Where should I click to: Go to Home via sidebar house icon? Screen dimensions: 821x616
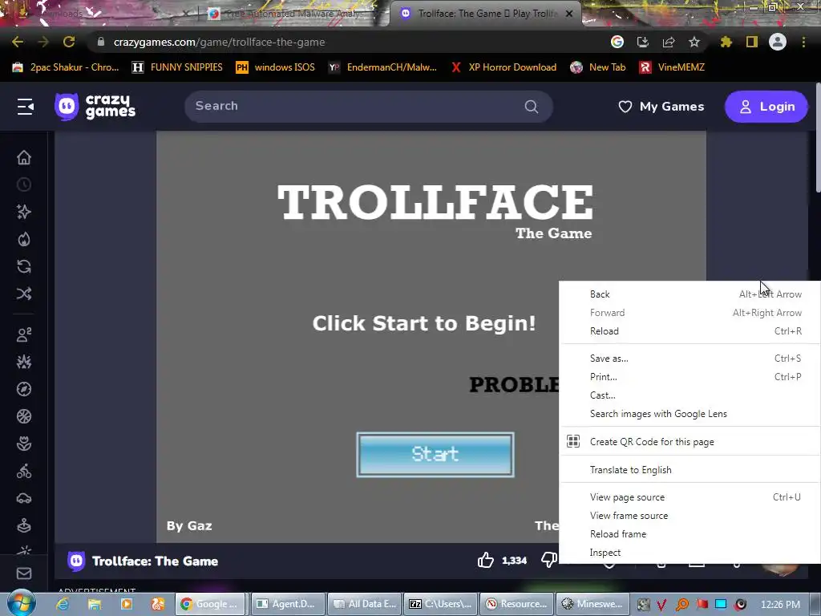(x=24, y=158)
